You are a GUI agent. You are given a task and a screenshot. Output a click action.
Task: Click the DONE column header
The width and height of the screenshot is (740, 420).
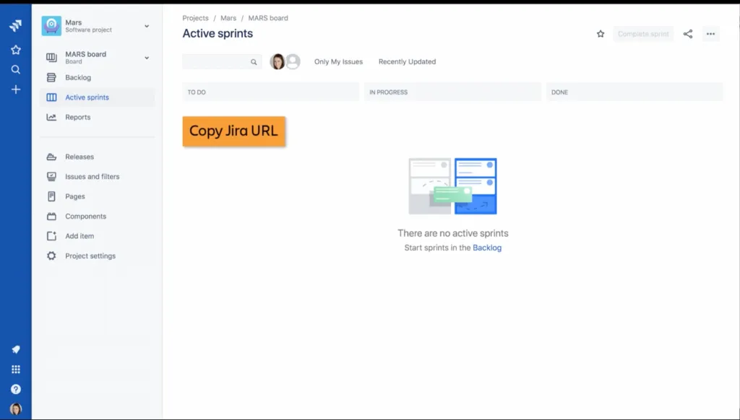click(634, 92)
